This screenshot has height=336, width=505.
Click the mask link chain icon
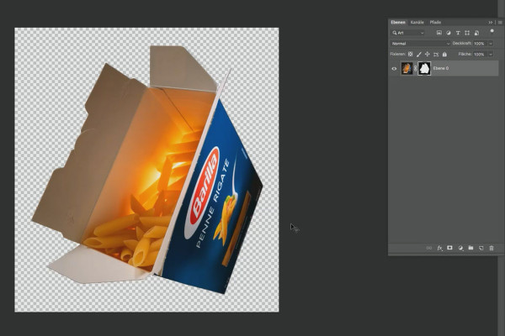[416, 69]
